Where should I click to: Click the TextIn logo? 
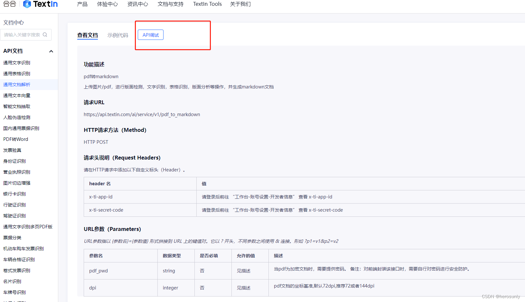coord(41,4)
